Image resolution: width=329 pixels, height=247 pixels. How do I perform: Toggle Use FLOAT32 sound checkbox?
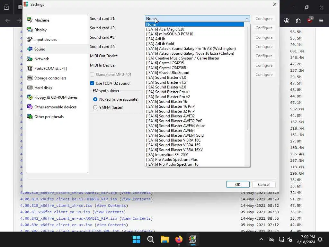tap(92, 83)
